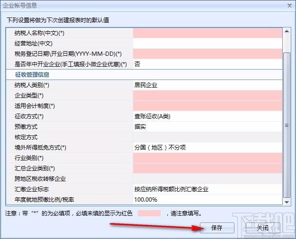Click the 纳税人名称(中文) input field
Viewport: 296px width, 239px height.
(207, 33)
